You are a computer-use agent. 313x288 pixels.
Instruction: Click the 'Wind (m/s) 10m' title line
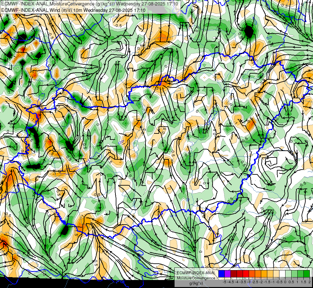point(73,10)
